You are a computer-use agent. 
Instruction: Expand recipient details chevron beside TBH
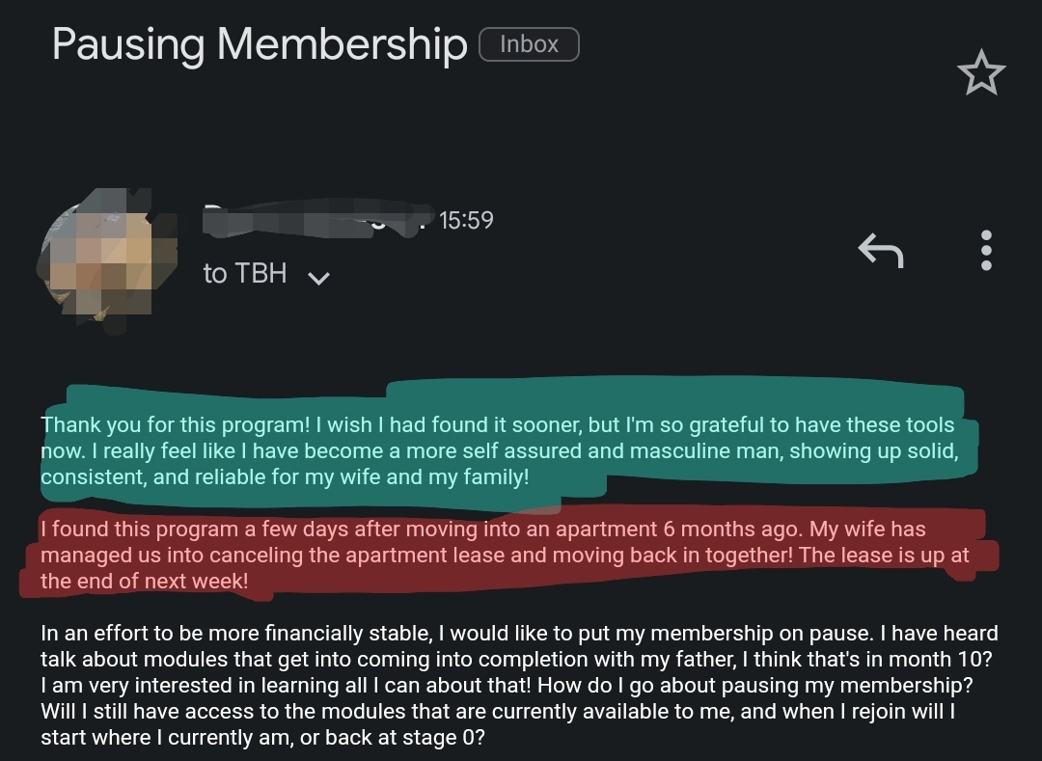pyautogui.click(x=318, y=278)
